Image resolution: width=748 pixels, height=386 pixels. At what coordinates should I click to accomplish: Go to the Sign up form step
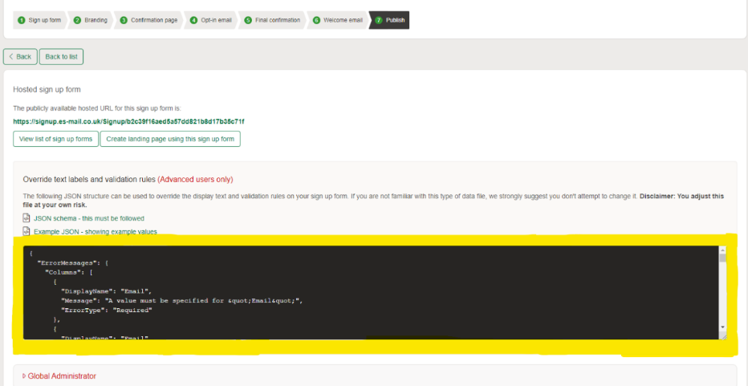pyautogui.click(x=39, y=21)
